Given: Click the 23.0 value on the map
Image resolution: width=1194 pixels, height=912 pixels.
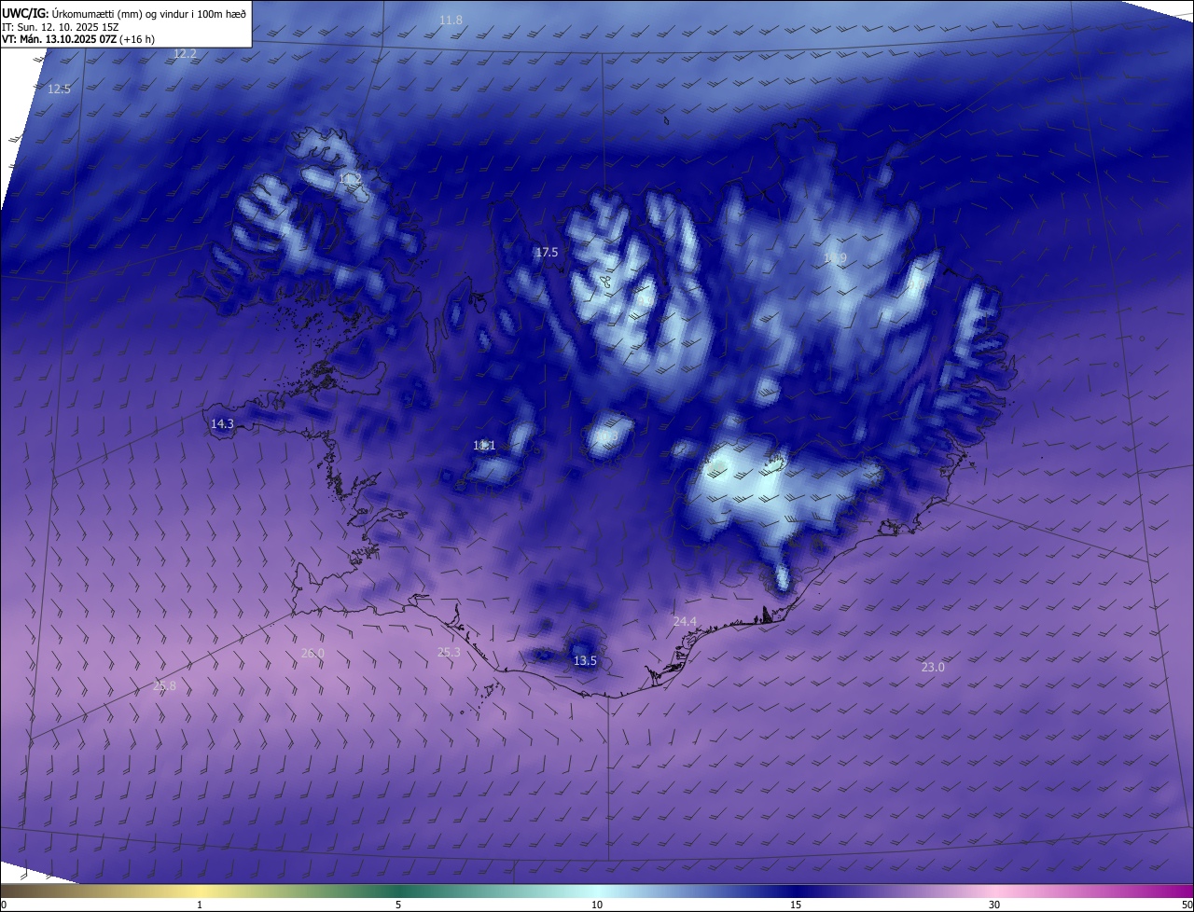Looking at the screenshot, I should pos(933,668).
